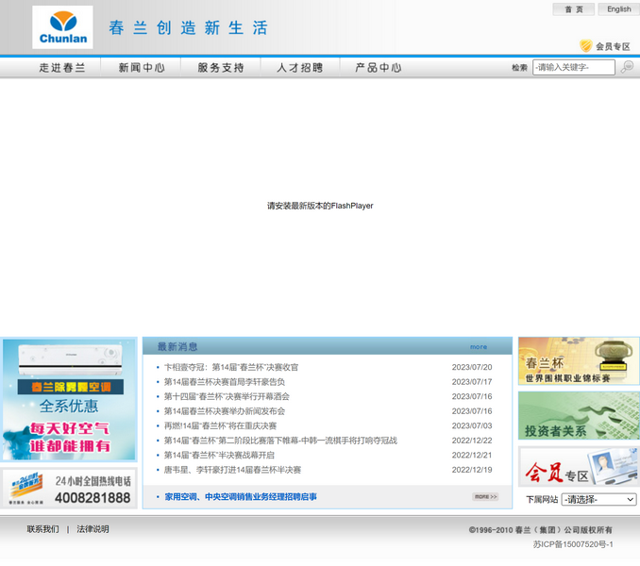
Task: Switch to the English version
Action: (x=619, y=9)
